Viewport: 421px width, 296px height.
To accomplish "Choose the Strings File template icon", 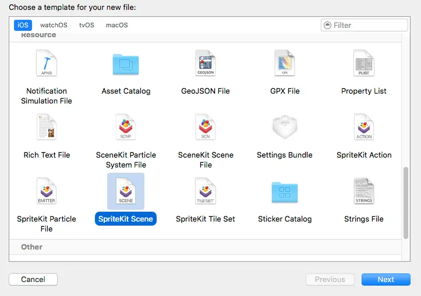I will point(364,191).
